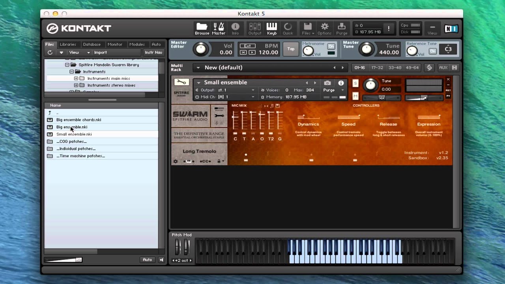Image resolution: width=505 pixels, height=284 pixels.
Task: Toggle the Ext sync button
Action: coord(247,46)
